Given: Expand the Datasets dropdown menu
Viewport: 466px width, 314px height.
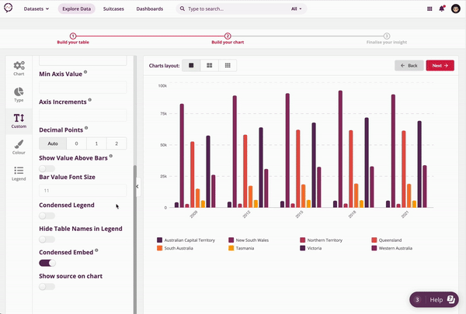Looking at the screenshot, I should (x=37, y=9).
